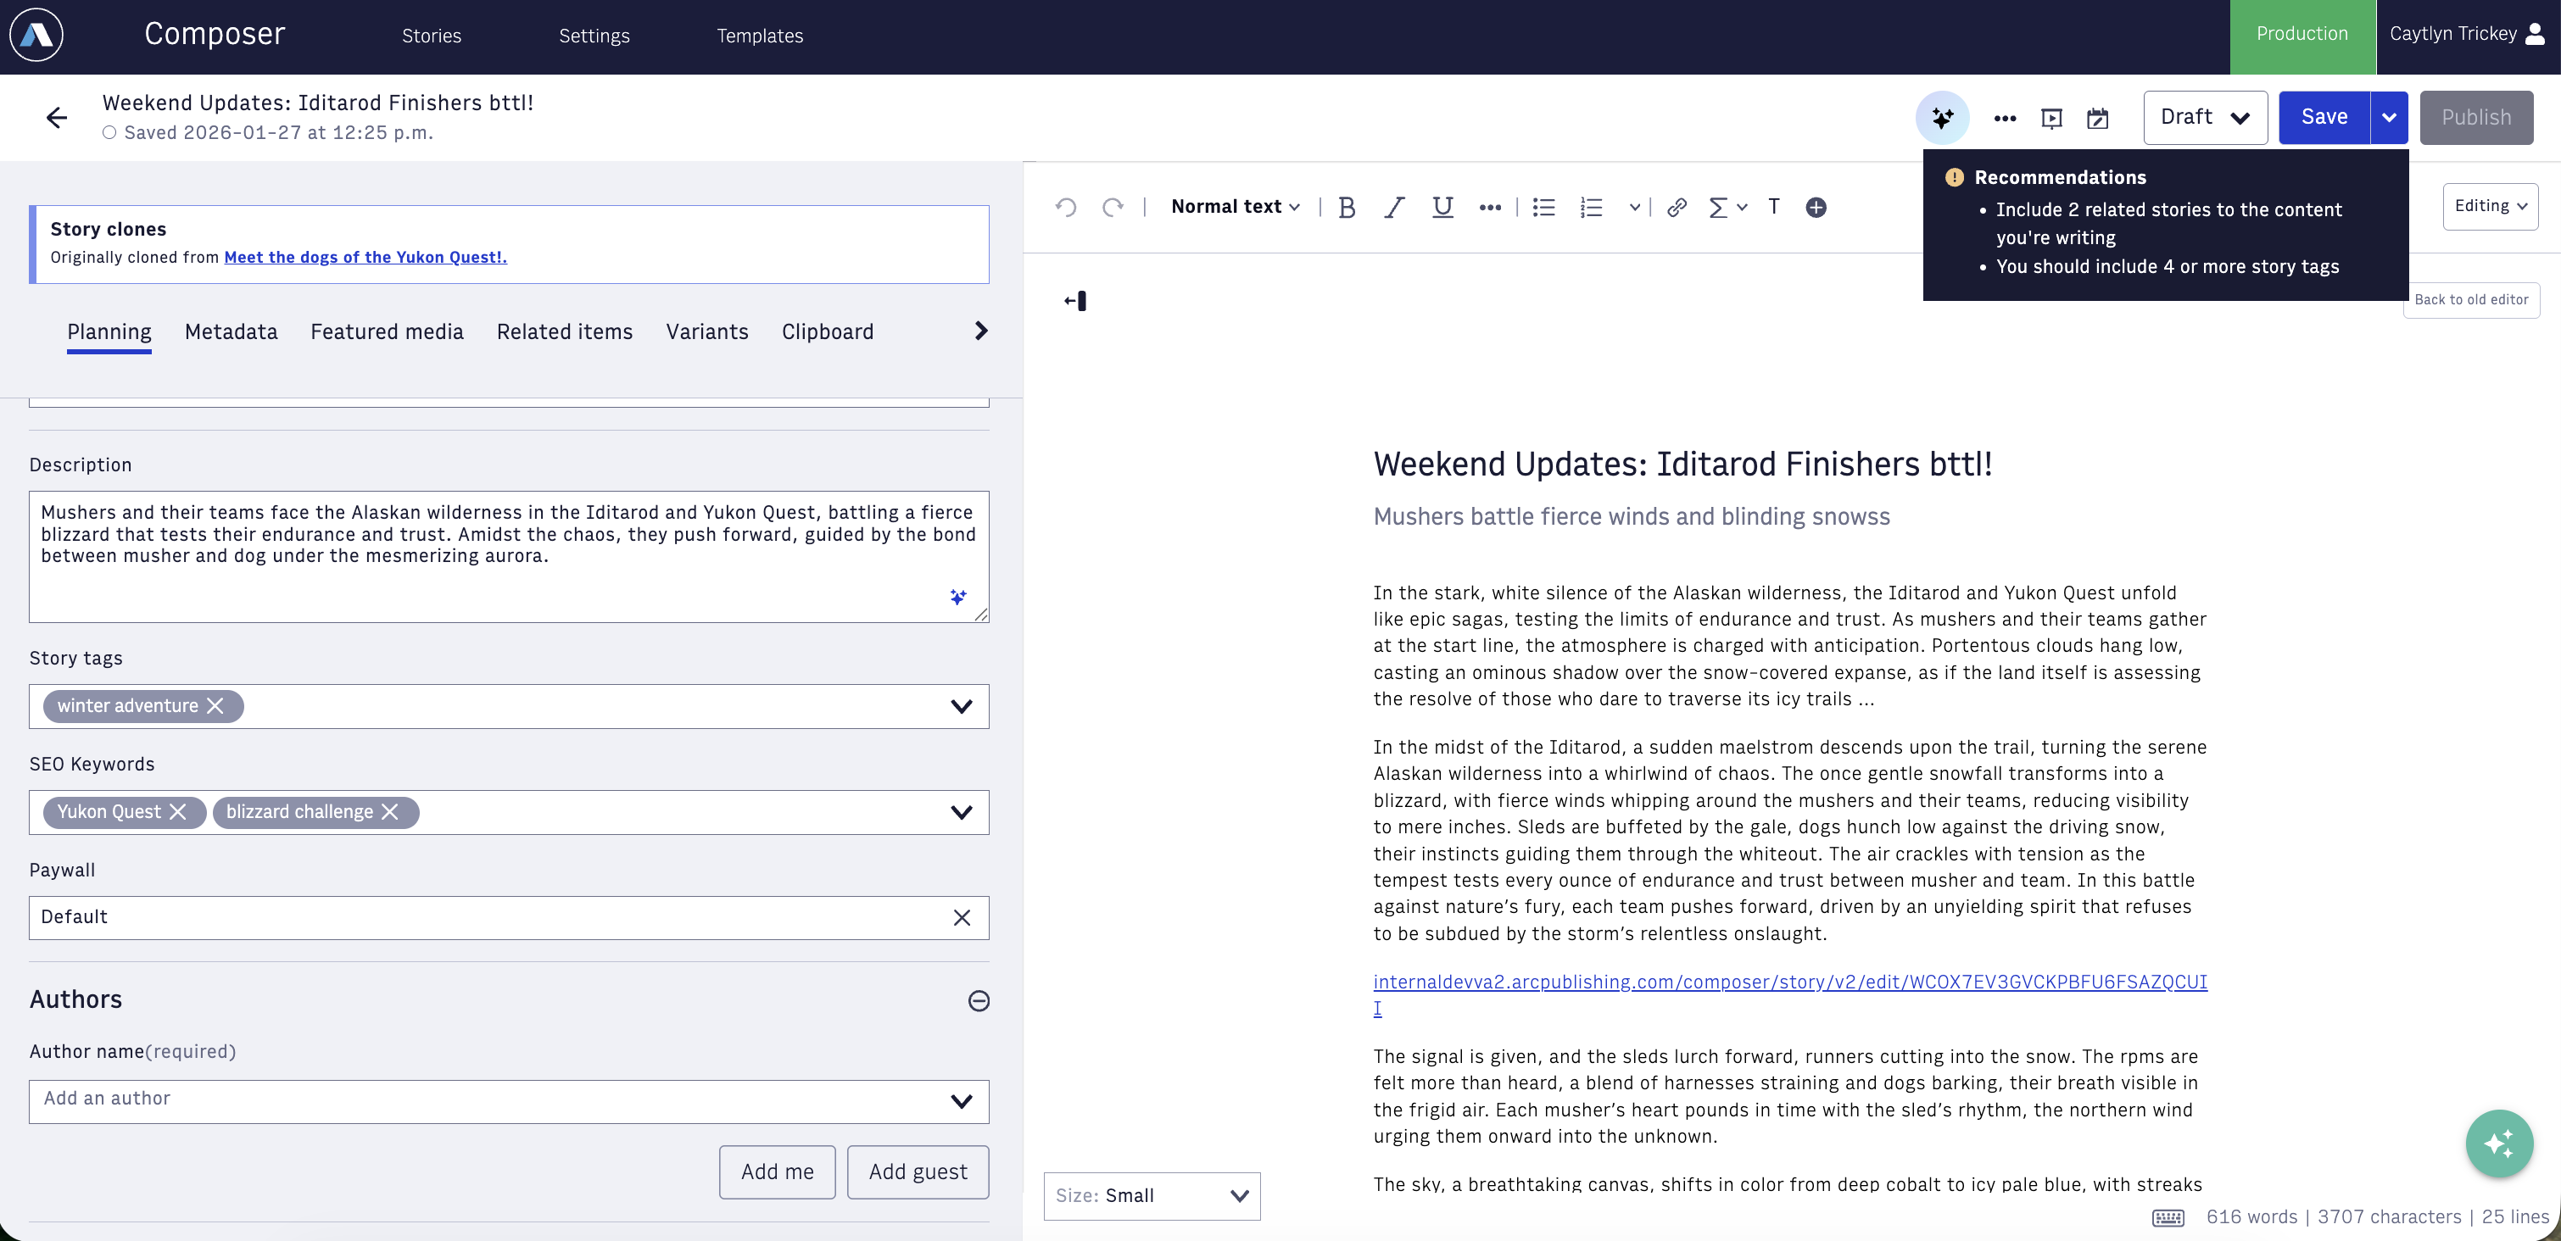Open the Meet the dogs of the Yukon Quest link

pyautogui.click(x=365, y=258)
